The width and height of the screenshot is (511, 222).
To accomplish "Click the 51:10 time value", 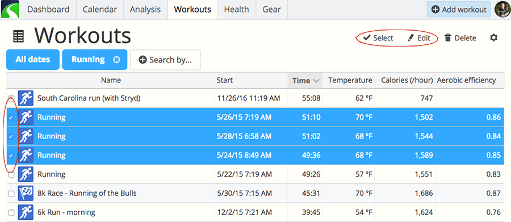I will [311, 118].
